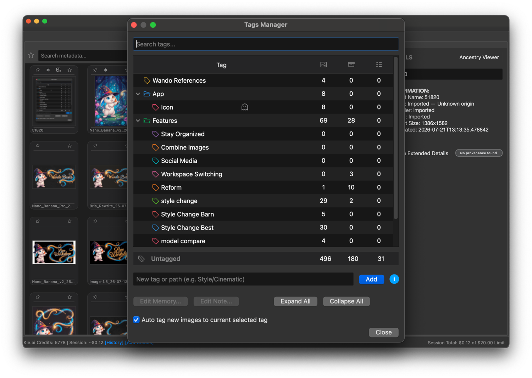Select the Untagged row
Screen dimensions: 532x378
click(266, 259)
